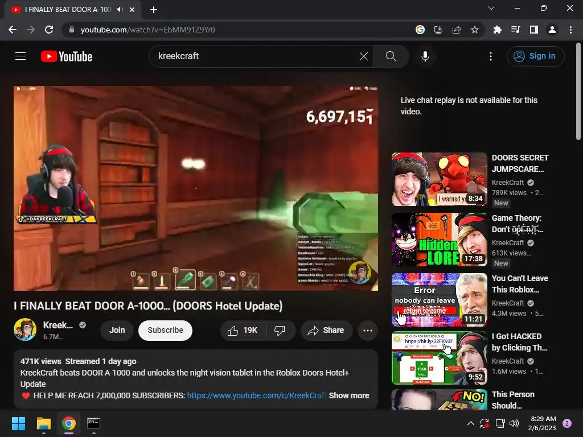
Task: View site security lock info
Action: 71,30
